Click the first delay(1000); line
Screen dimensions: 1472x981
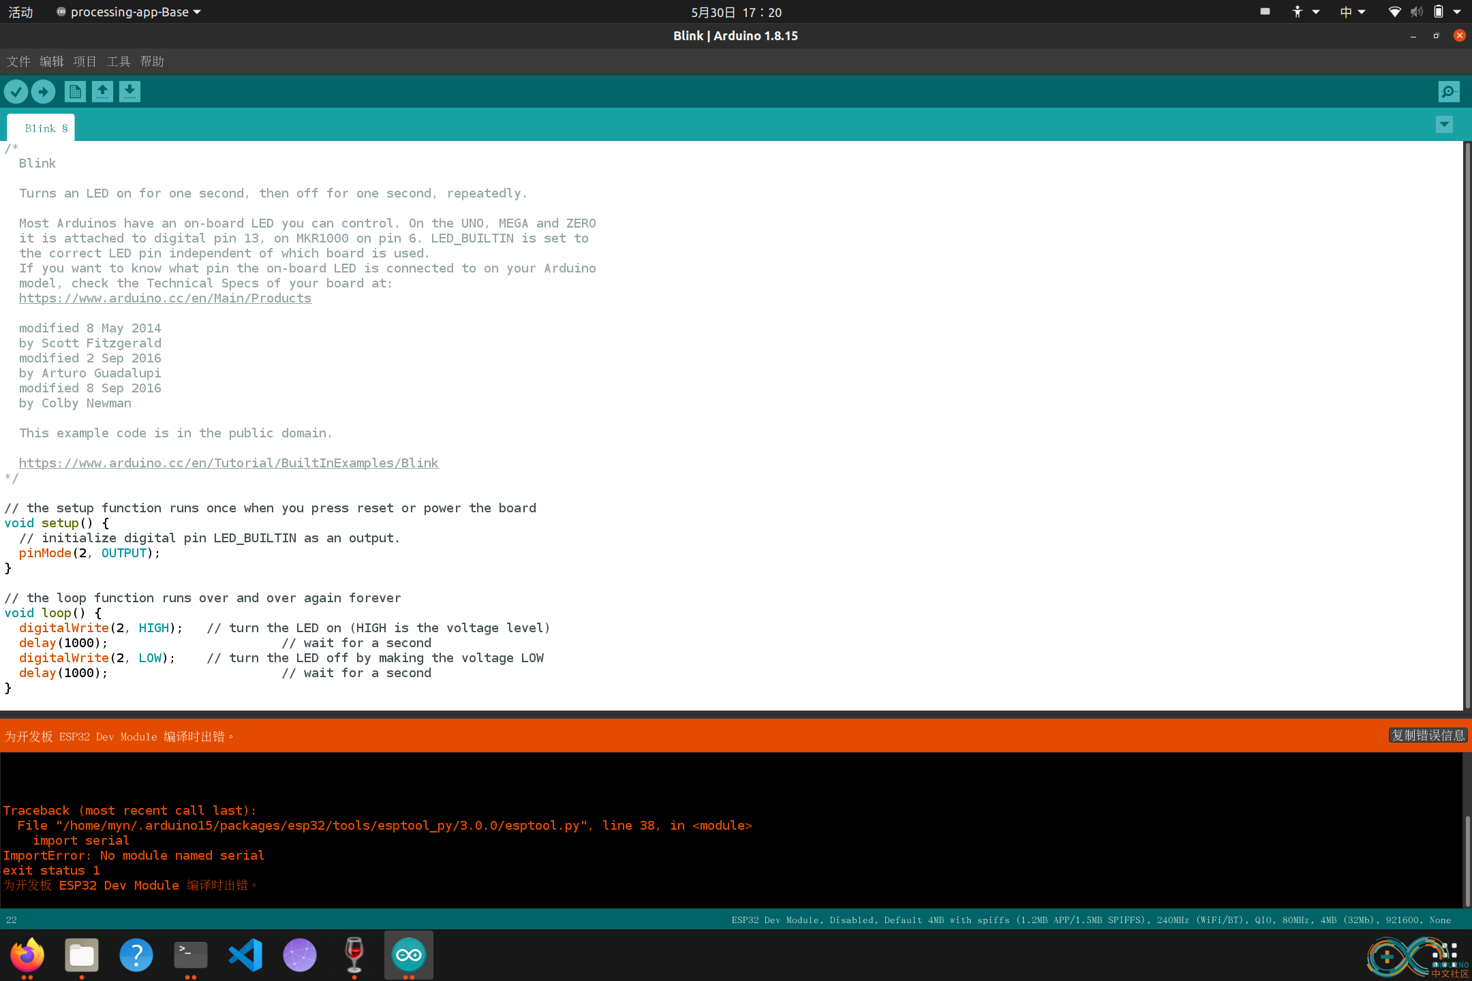click(x=63, y=643)
